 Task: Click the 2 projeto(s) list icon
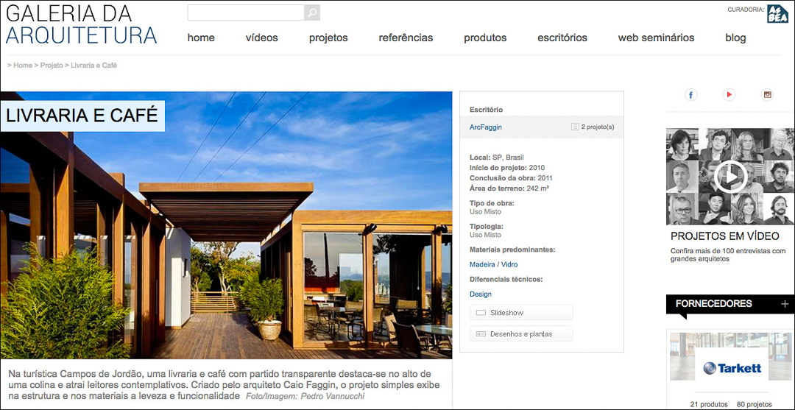point(575,127)
